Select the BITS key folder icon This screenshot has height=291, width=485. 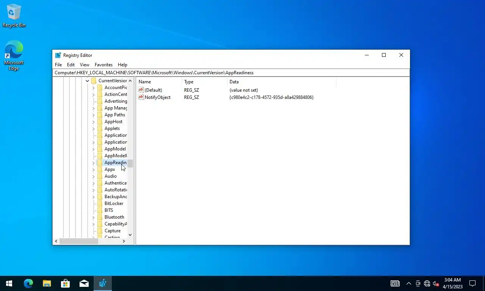point(100,210)
